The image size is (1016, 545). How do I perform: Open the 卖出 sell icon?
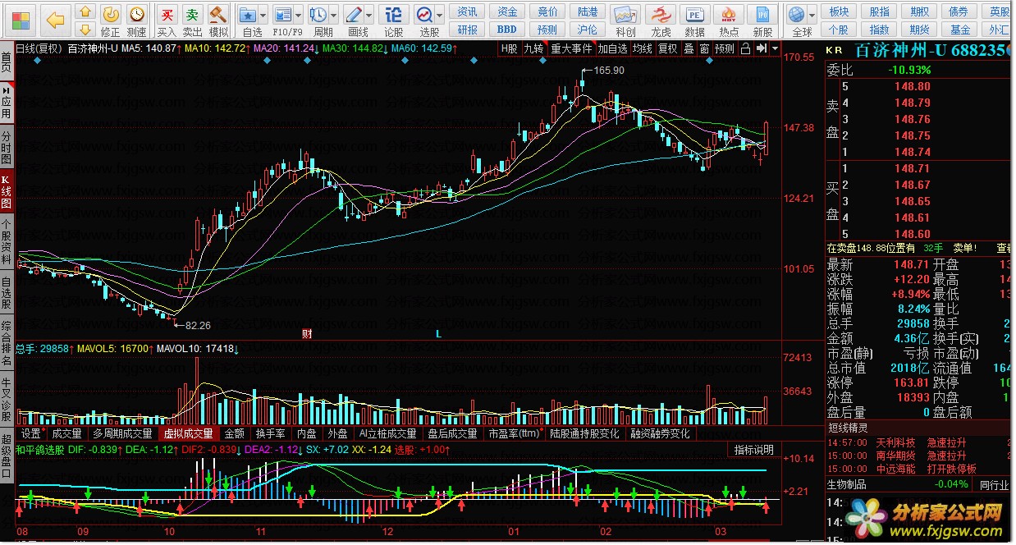(x=192, y=14)
